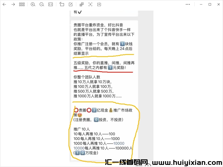Image resolution: width=223 pixels, height=167 pixels.
Task: Toggle the actual size 1:1 view
Action: 50,4
